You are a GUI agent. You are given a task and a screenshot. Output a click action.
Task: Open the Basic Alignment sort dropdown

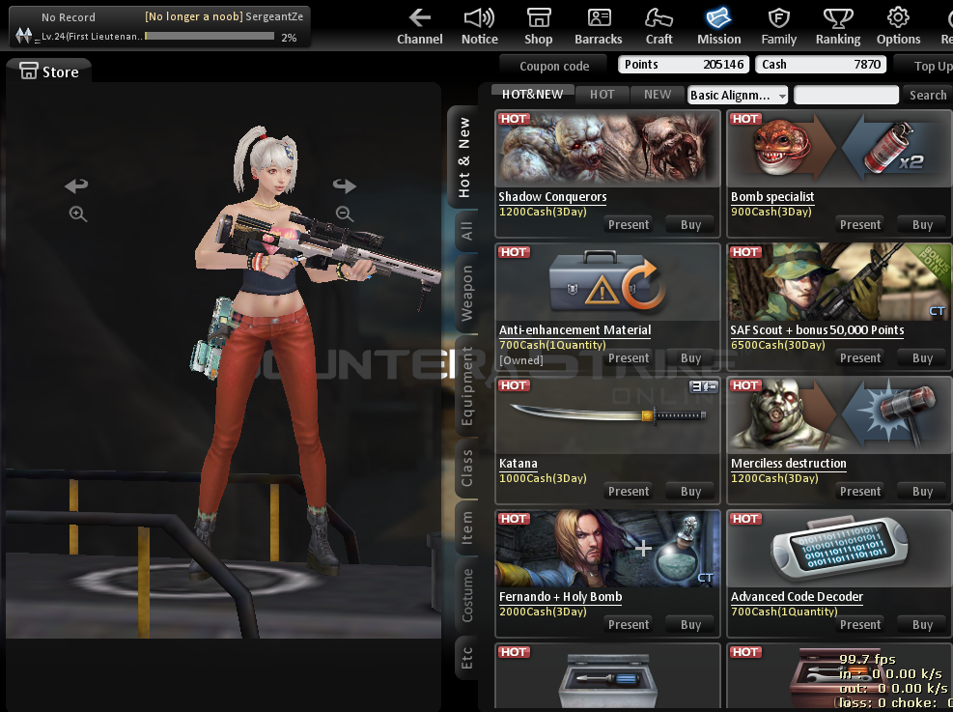pos(738,95)
